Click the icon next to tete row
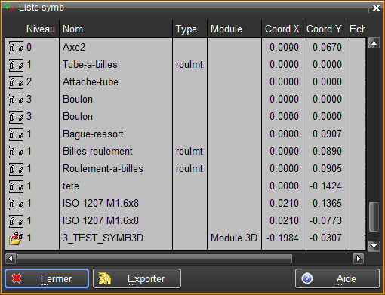Image resolution: width=385 pixels, height=295 pixels. pyautogui.click(x=16, y=186)
